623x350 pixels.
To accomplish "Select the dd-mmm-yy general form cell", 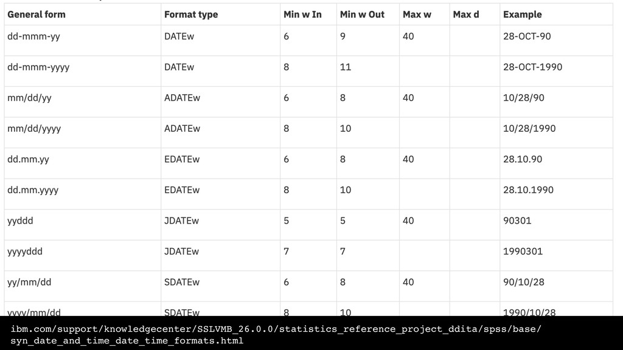I will click(x=34, y=36).
